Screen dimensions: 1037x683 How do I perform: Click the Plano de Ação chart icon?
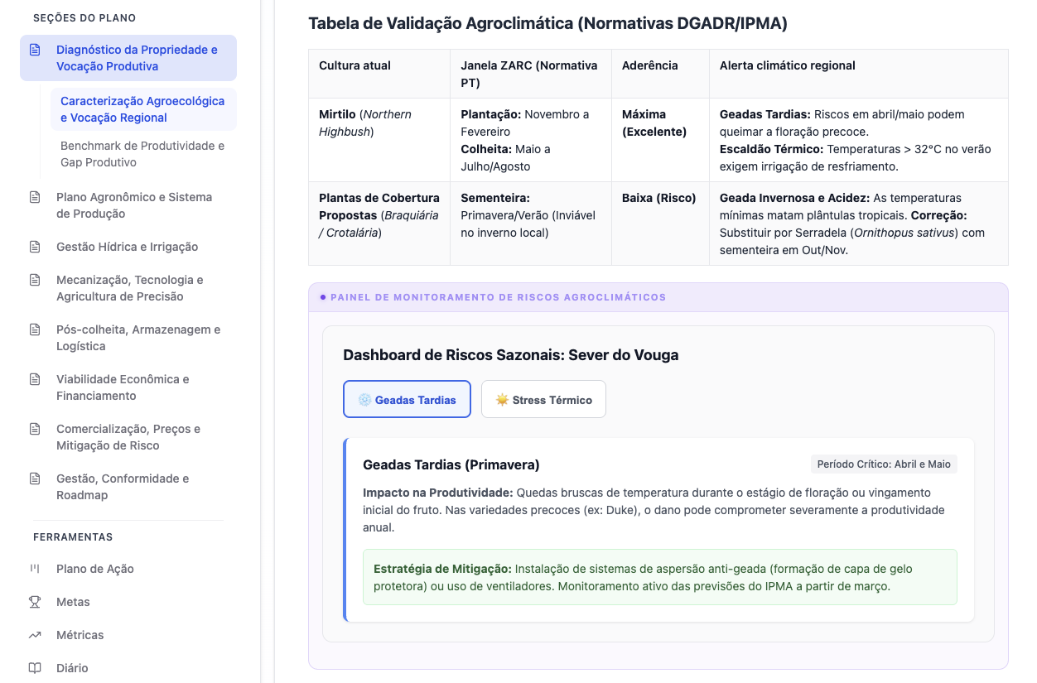[x=35, y=569]
